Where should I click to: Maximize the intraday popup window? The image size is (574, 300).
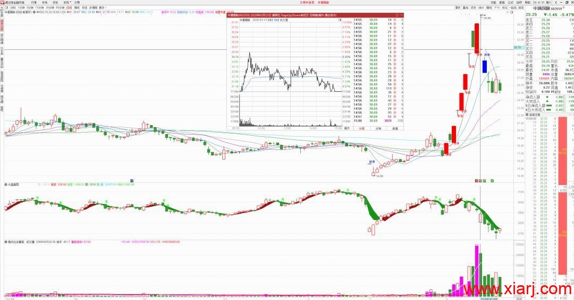coord(398,15)
